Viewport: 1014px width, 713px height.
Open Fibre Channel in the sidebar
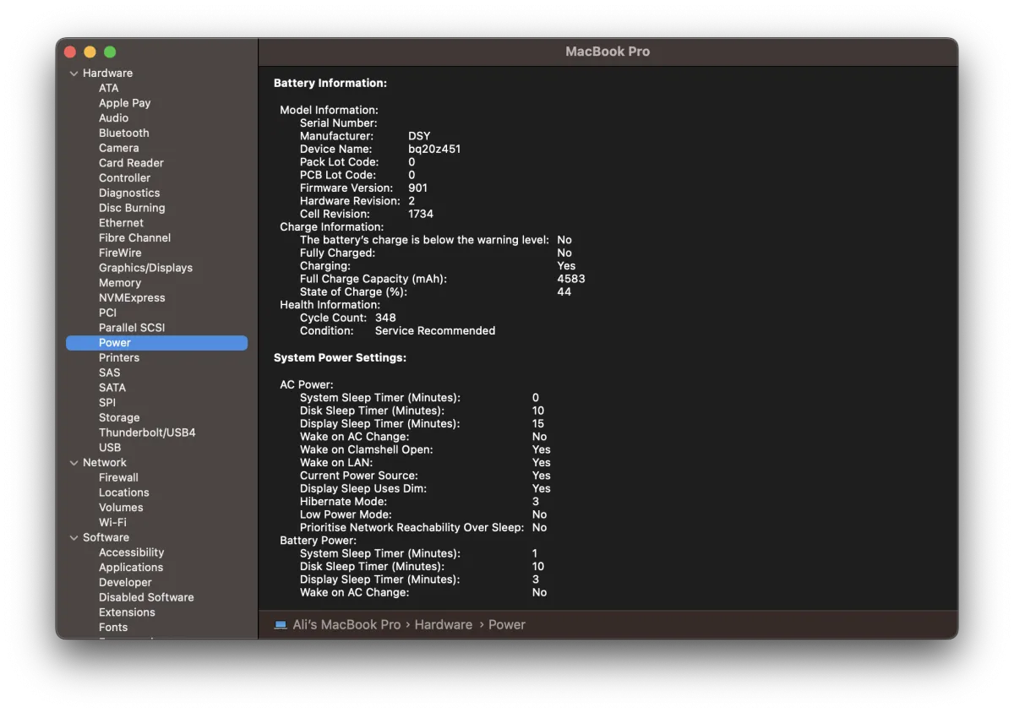tap(134, 238)
